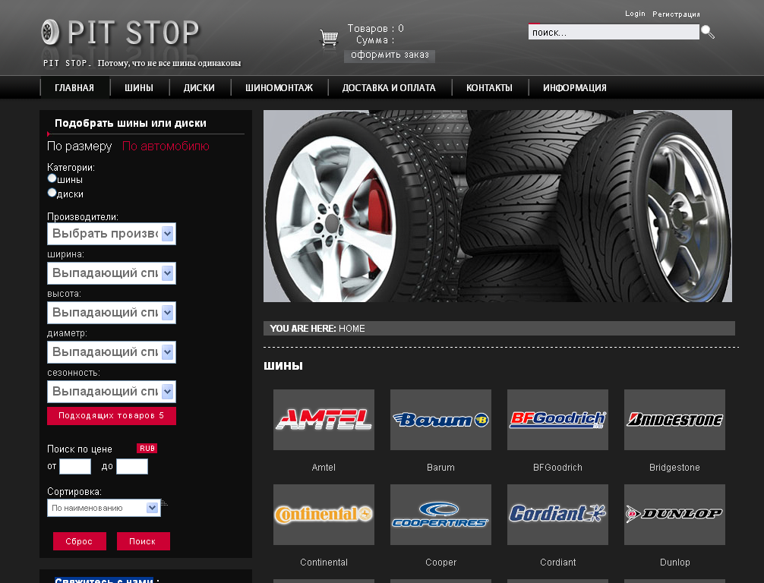
Task: Click the price от input field
Action: pos(75,467)
